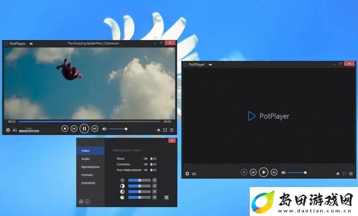
Task: Minimize the SpiderMan player window
Action: click(155, 43)
